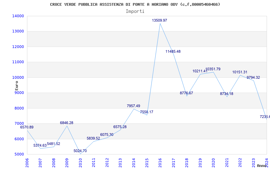Click the Importi subtitle
Screen dimensions: 270x169
click(135, 11)
